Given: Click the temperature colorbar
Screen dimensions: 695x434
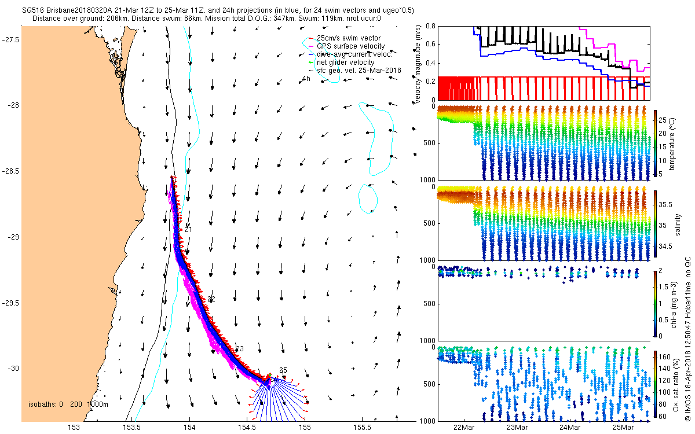Looking at the screenshot, I should 654,142.
